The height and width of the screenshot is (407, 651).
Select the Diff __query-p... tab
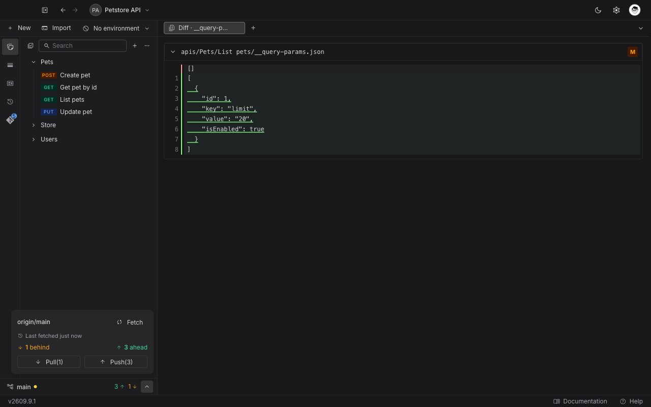coord(204,28)
